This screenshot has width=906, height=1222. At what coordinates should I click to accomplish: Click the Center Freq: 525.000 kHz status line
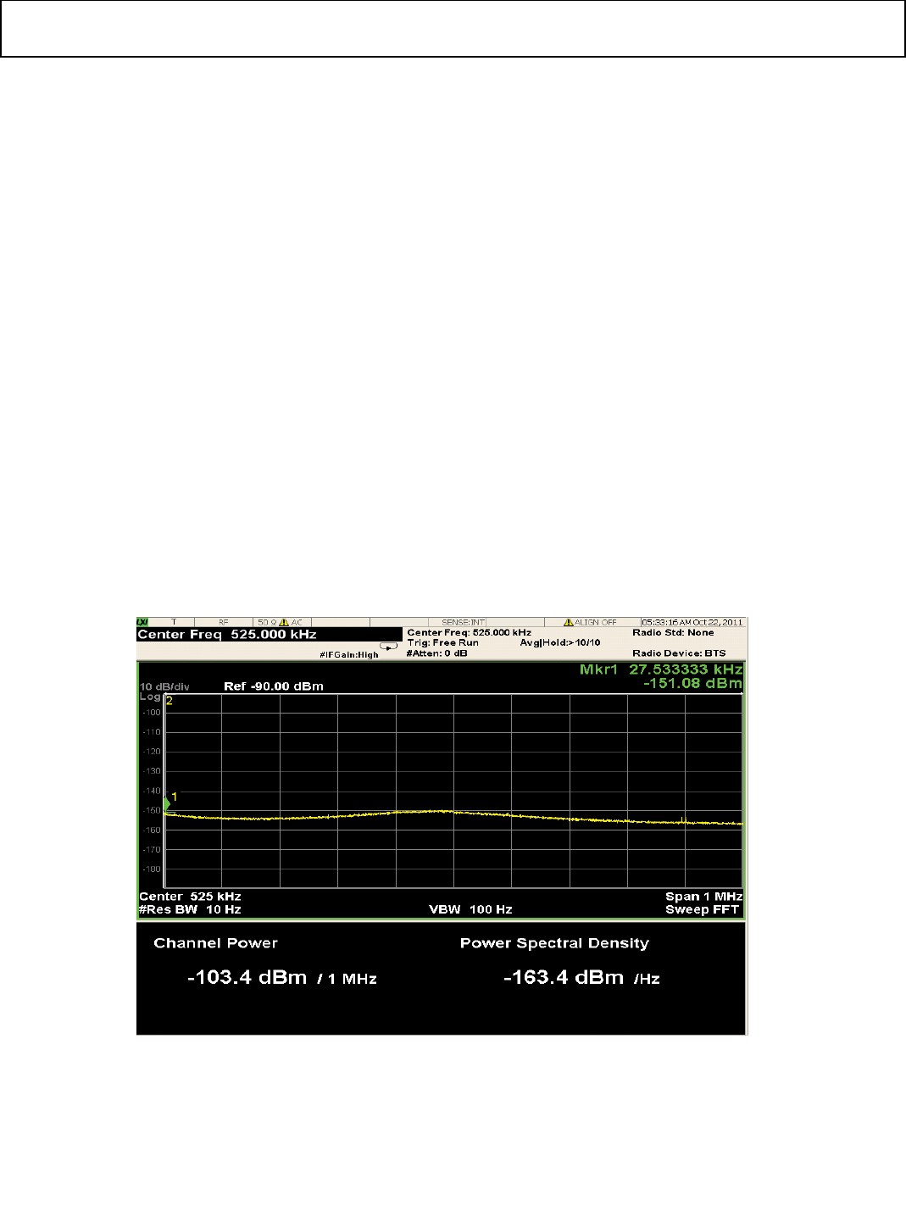coord(470,633)
